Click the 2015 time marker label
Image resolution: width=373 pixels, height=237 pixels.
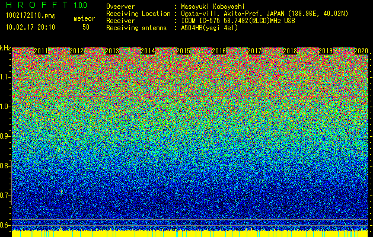(x=183, y=51)
